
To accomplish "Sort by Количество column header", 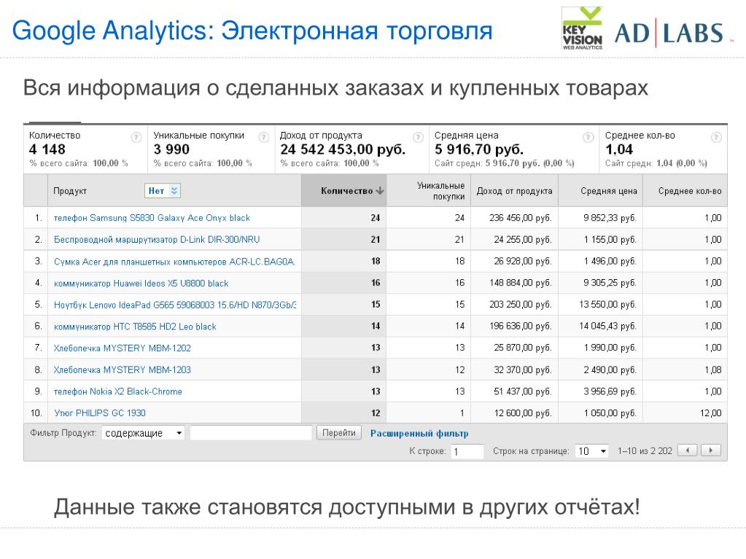I will pyautogui.click(x=344, y=191).
